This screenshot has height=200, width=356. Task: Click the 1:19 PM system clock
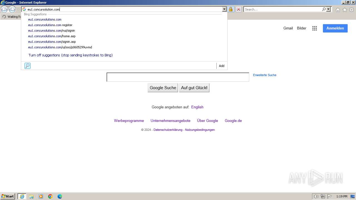[342, 196]
